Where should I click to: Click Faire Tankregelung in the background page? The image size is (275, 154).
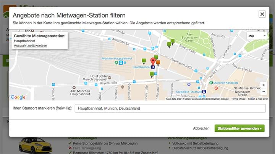point(87,148)
